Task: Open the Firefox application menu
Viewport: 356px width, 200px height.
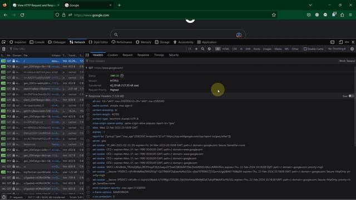Action: (x=350, y=15)
